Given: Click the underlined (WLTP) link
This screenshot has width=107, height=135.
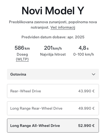Looking at the screenshot, I should click(x=22, y=59).
